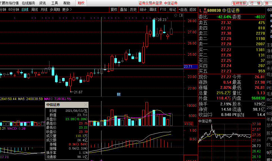This screenshot has width=272, height=161.
Task: Click the 今开 26.81 opening price
Action: click(260, 77)
